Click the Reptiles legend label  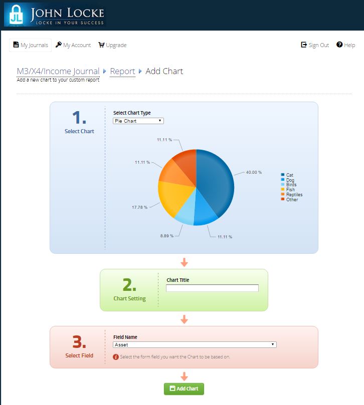click(294, 195)
